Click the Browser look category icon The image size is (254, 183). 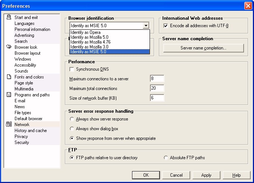pos(9,47)
